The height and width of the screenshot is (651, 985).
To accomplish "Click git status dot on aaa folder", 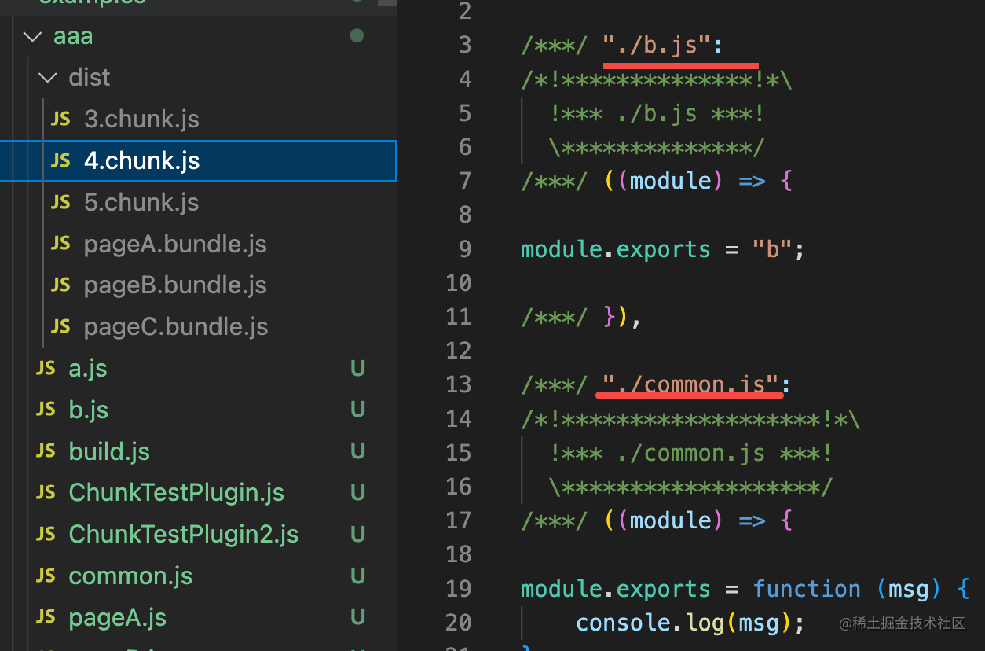I will pyautogui.click(x=357, y=35).
